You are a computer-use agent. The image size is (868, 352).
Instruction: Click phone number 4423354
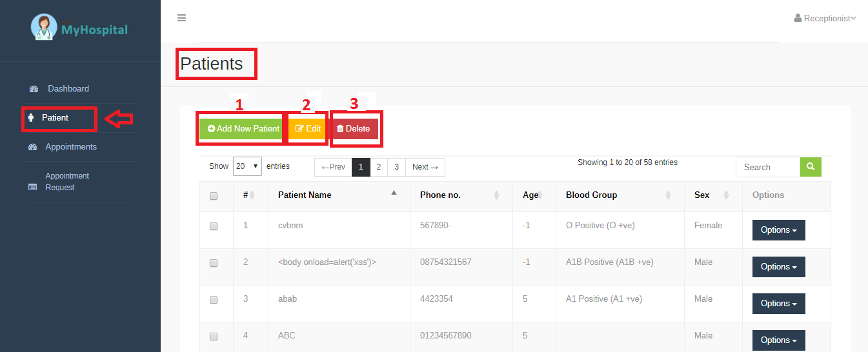pyautogui.click(x=437, y=298)
